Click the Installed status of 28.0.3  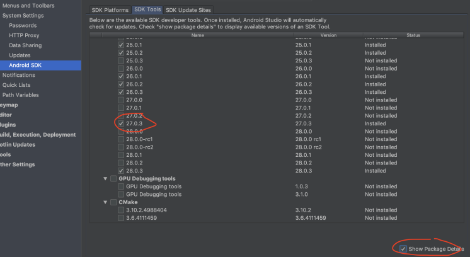coord(375,171)
